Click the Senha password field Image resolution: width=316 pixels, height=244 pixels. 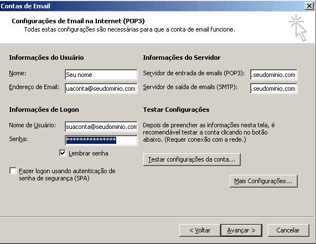[101, 140]
